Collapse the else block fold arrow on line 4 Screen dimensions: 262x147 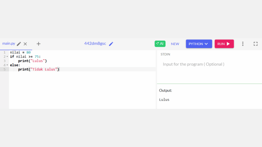[x=7, y=65]
